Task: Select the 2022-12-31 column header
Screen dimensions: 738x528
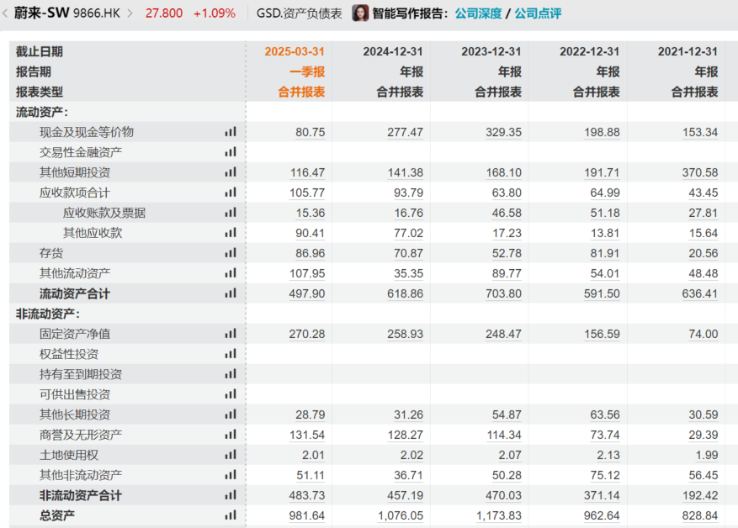Action: [590, 52]
